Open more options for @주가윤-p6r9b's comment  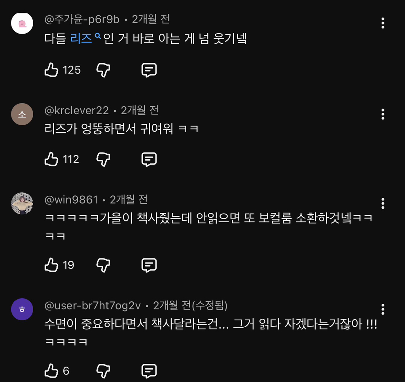tap(382, 23)
